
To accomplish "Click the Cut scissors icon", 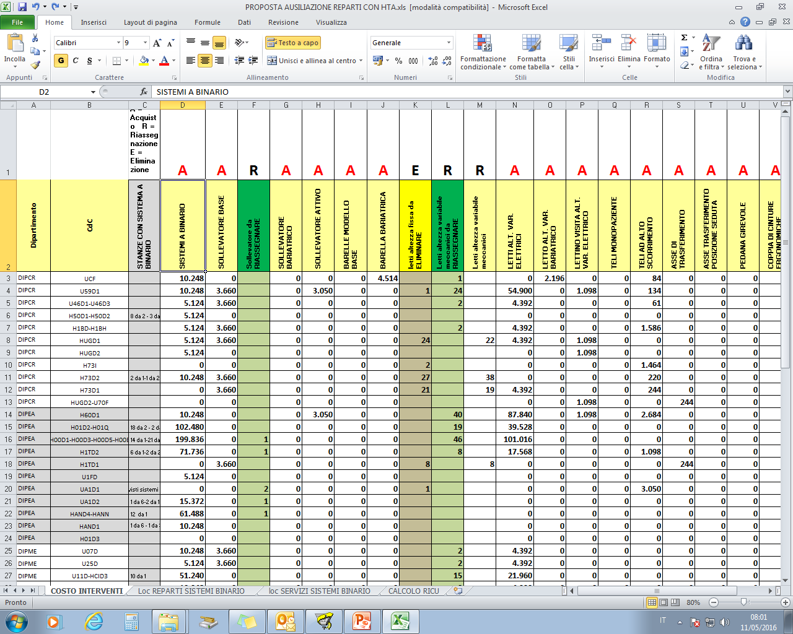I will [x=35, y=38].
